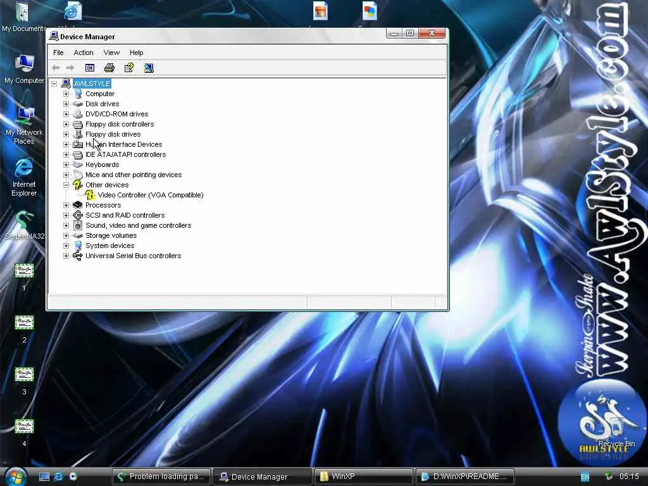The height and width of the screenshot is (486, 648).
Task: Open the Action menu
Action: [x=84, y=53]
